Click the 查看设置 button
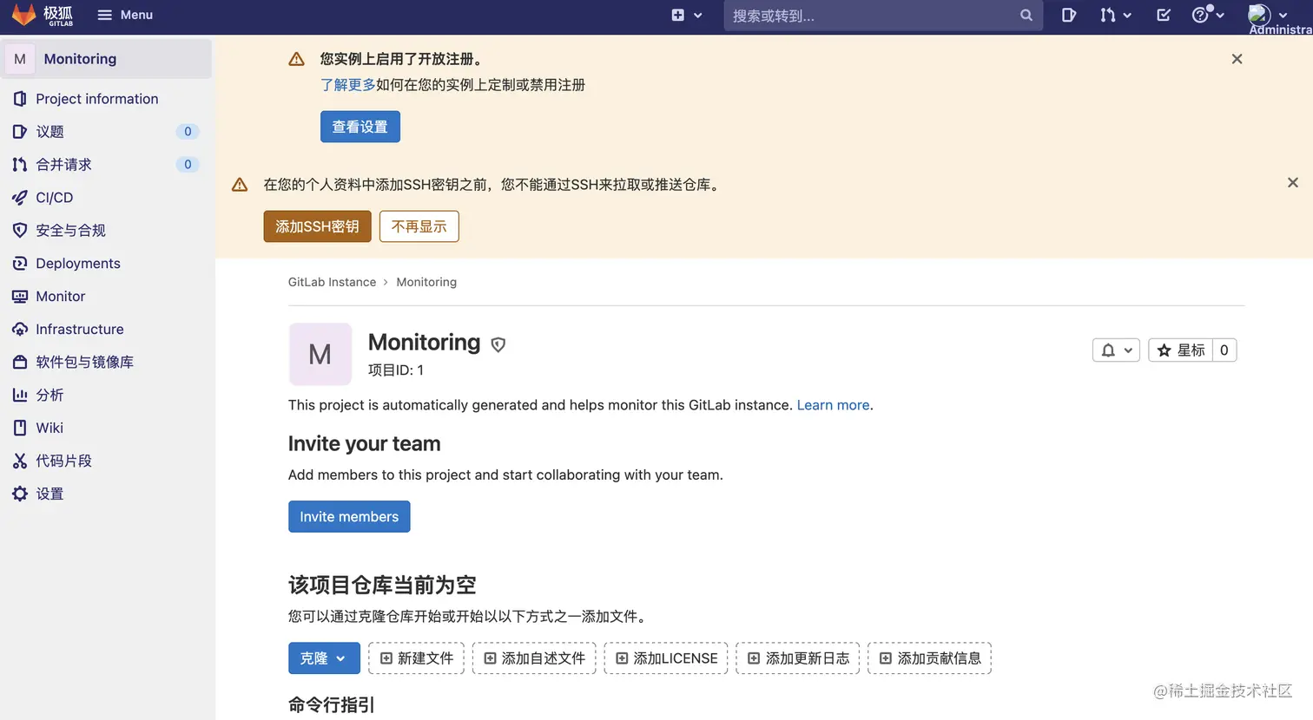 pos(360,127)
